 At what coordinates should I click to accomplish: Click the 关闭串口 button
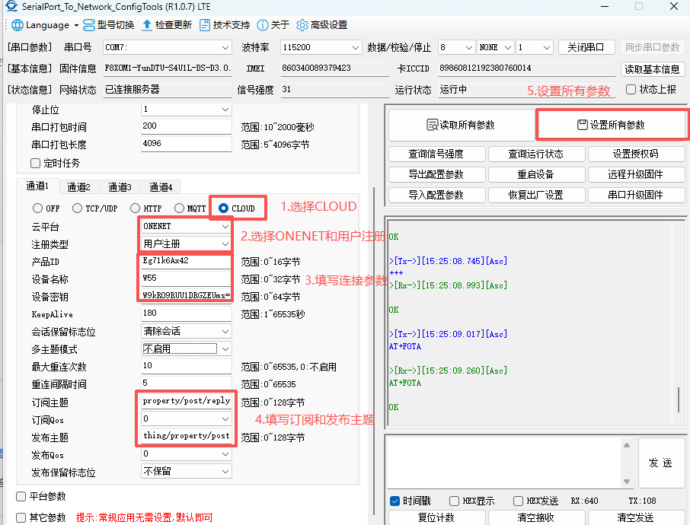coord(586,47)
